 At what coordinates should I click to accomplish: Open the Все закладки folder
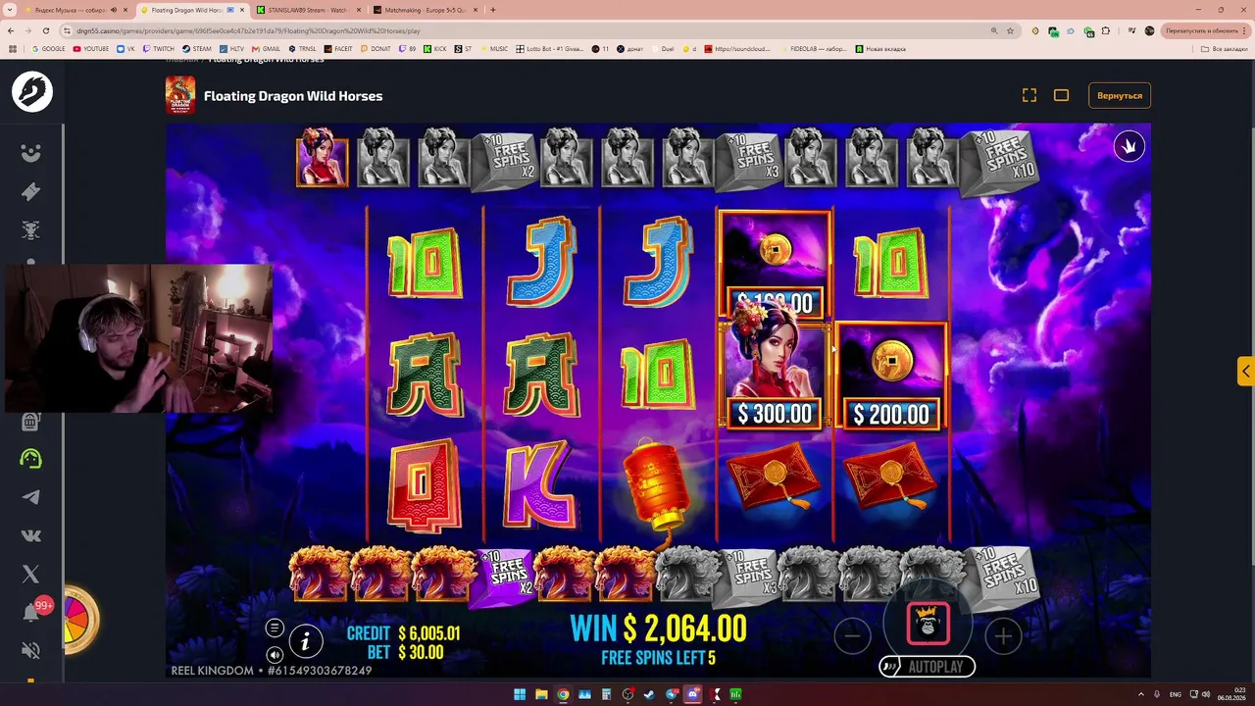(x=1226, y=49)
